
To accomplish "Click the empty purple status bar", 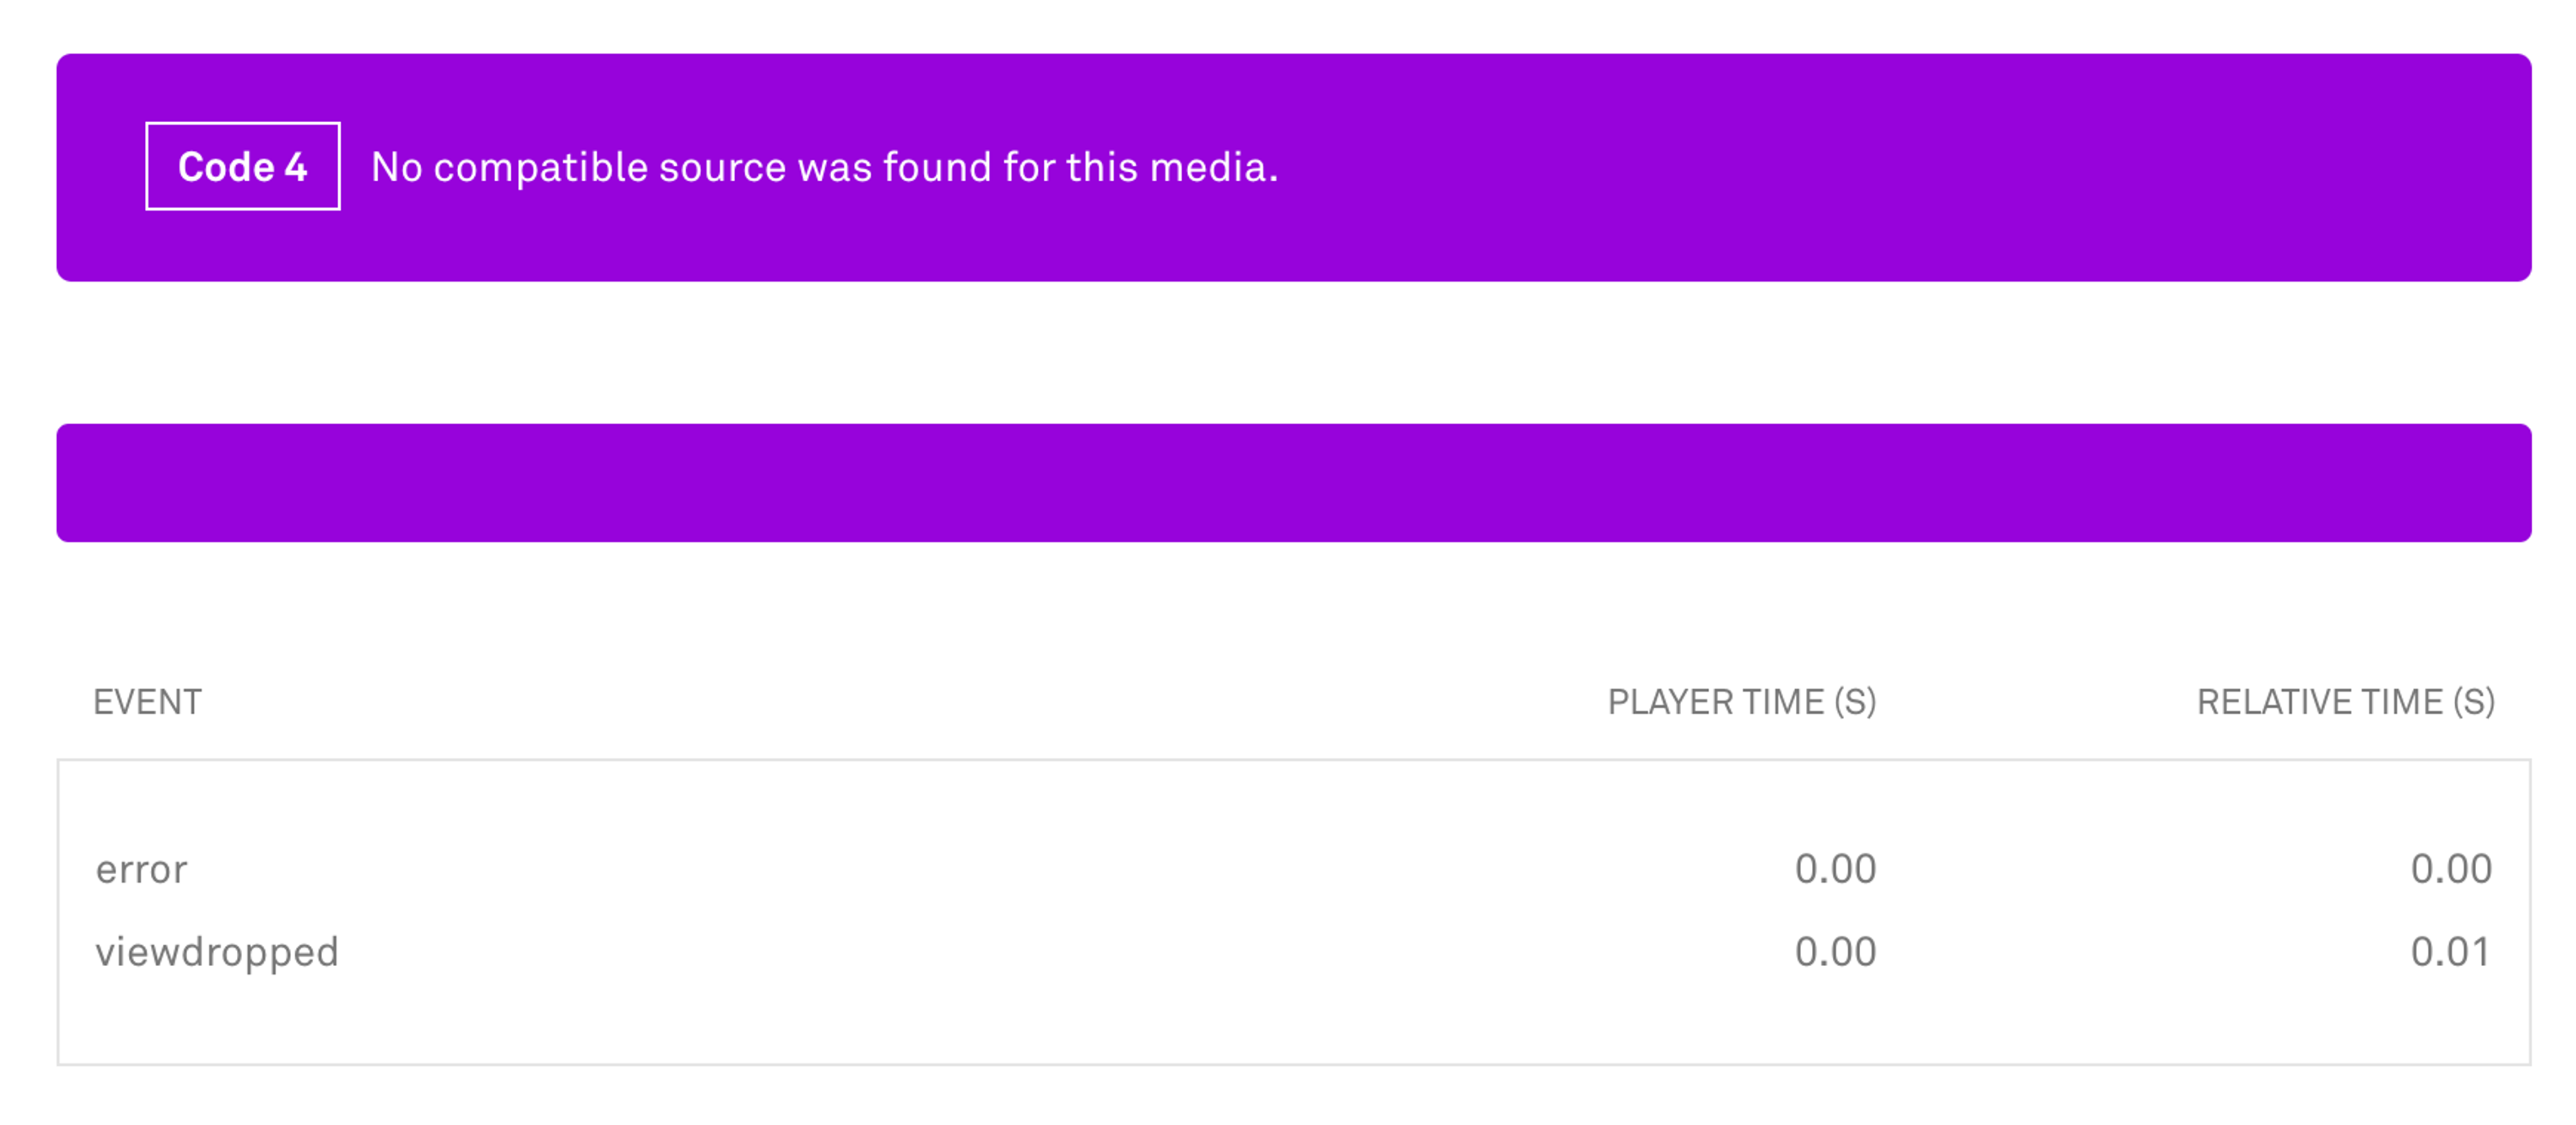I will click(x=1288, y=482).
